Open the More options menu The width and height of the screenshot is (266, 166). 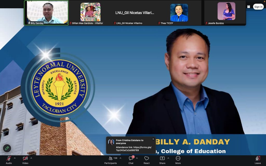coord(178,160)
